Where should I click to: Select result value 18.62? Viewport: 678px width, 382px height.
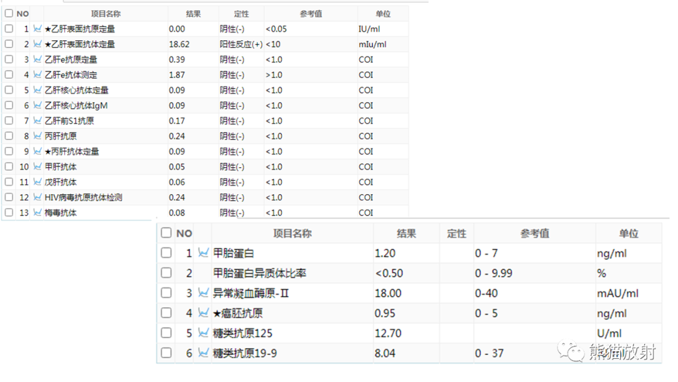(179, 44)
